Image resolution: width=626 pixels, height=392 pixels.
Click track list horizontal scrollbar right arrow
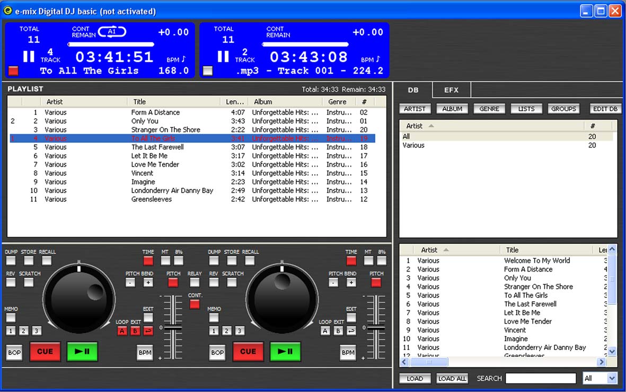click(601, 362)
